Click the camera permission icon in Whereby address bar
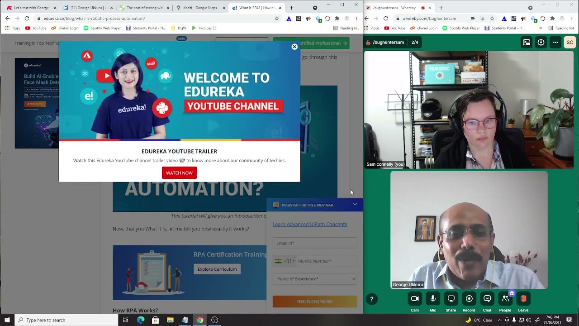This screenshot has height=326, width=579. coord(473,18)
